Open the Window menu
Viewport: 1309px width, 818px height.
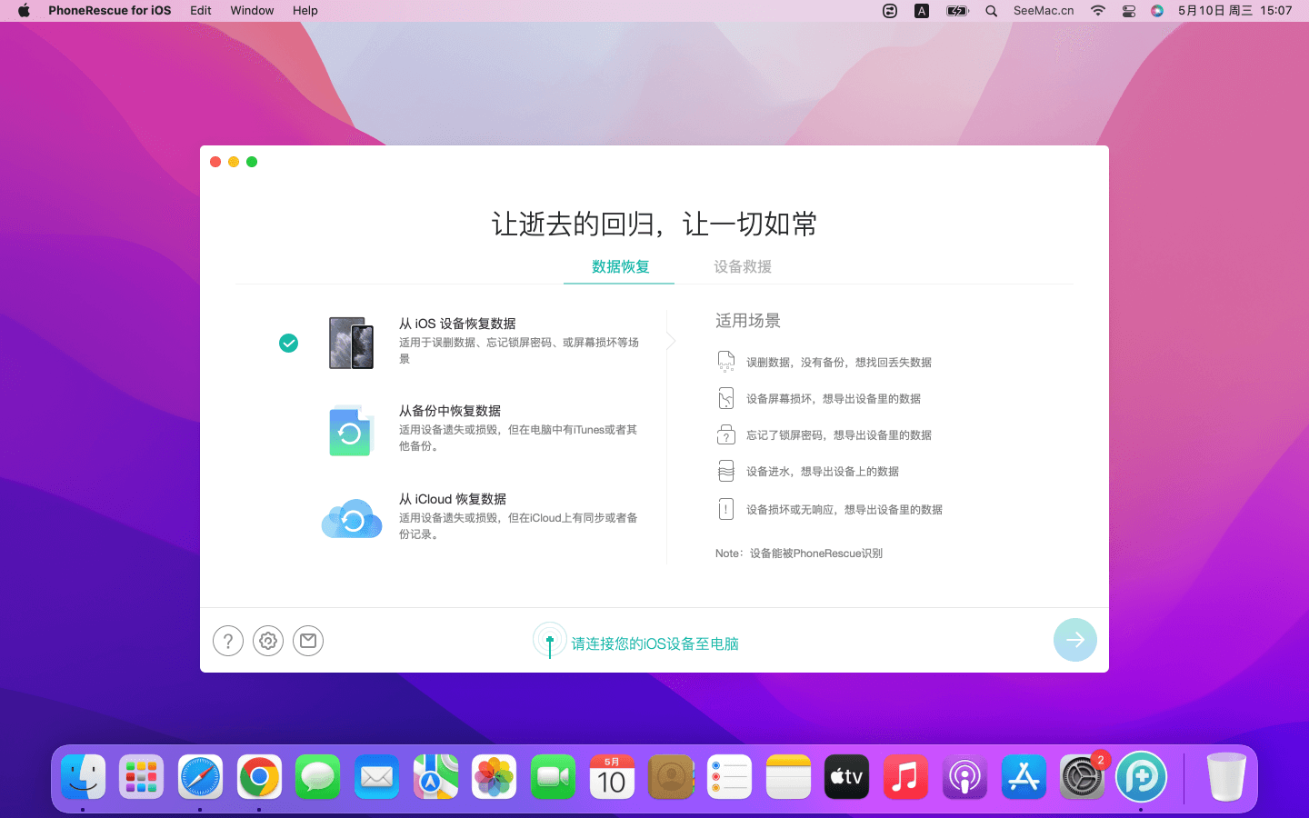point(252,11)
